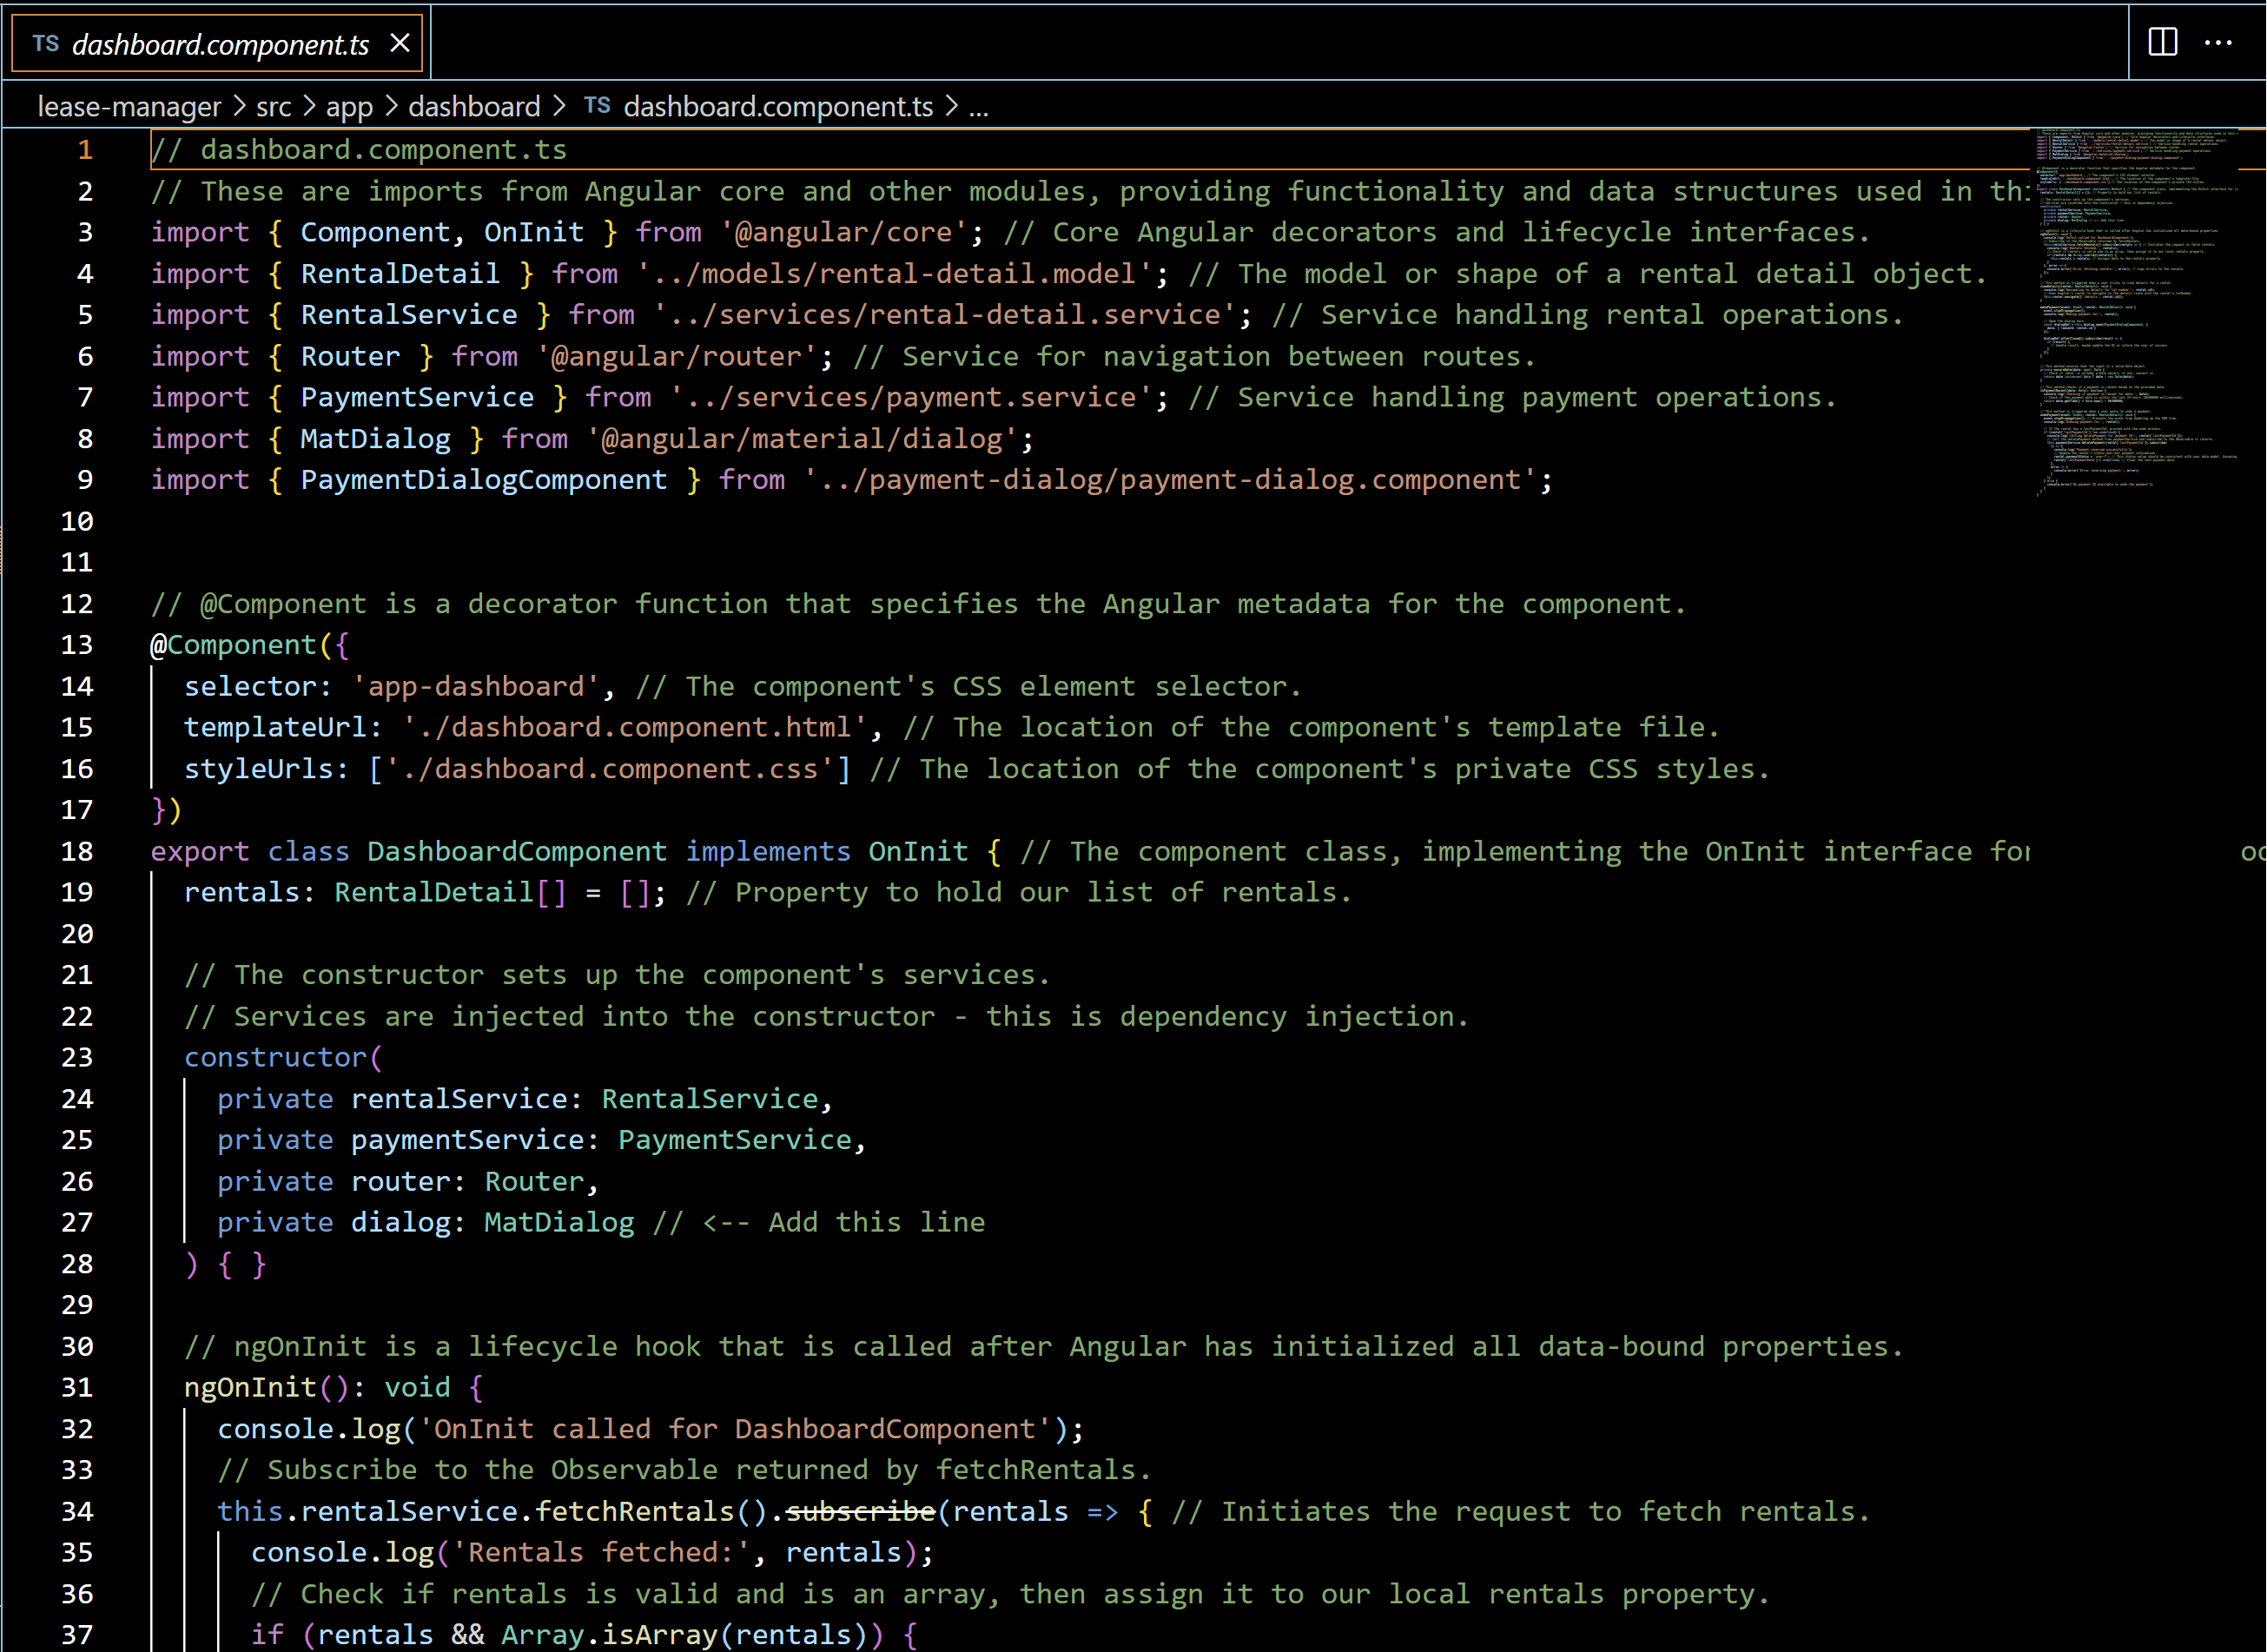The image size is (2267, 1652).
Task: Click 'OnInit' after implements on line 18
Action: point(918,851)
